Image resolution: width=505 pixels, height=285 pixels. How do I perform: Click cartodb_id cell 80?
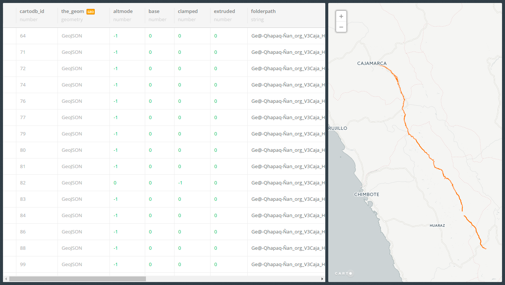point(23,150)
